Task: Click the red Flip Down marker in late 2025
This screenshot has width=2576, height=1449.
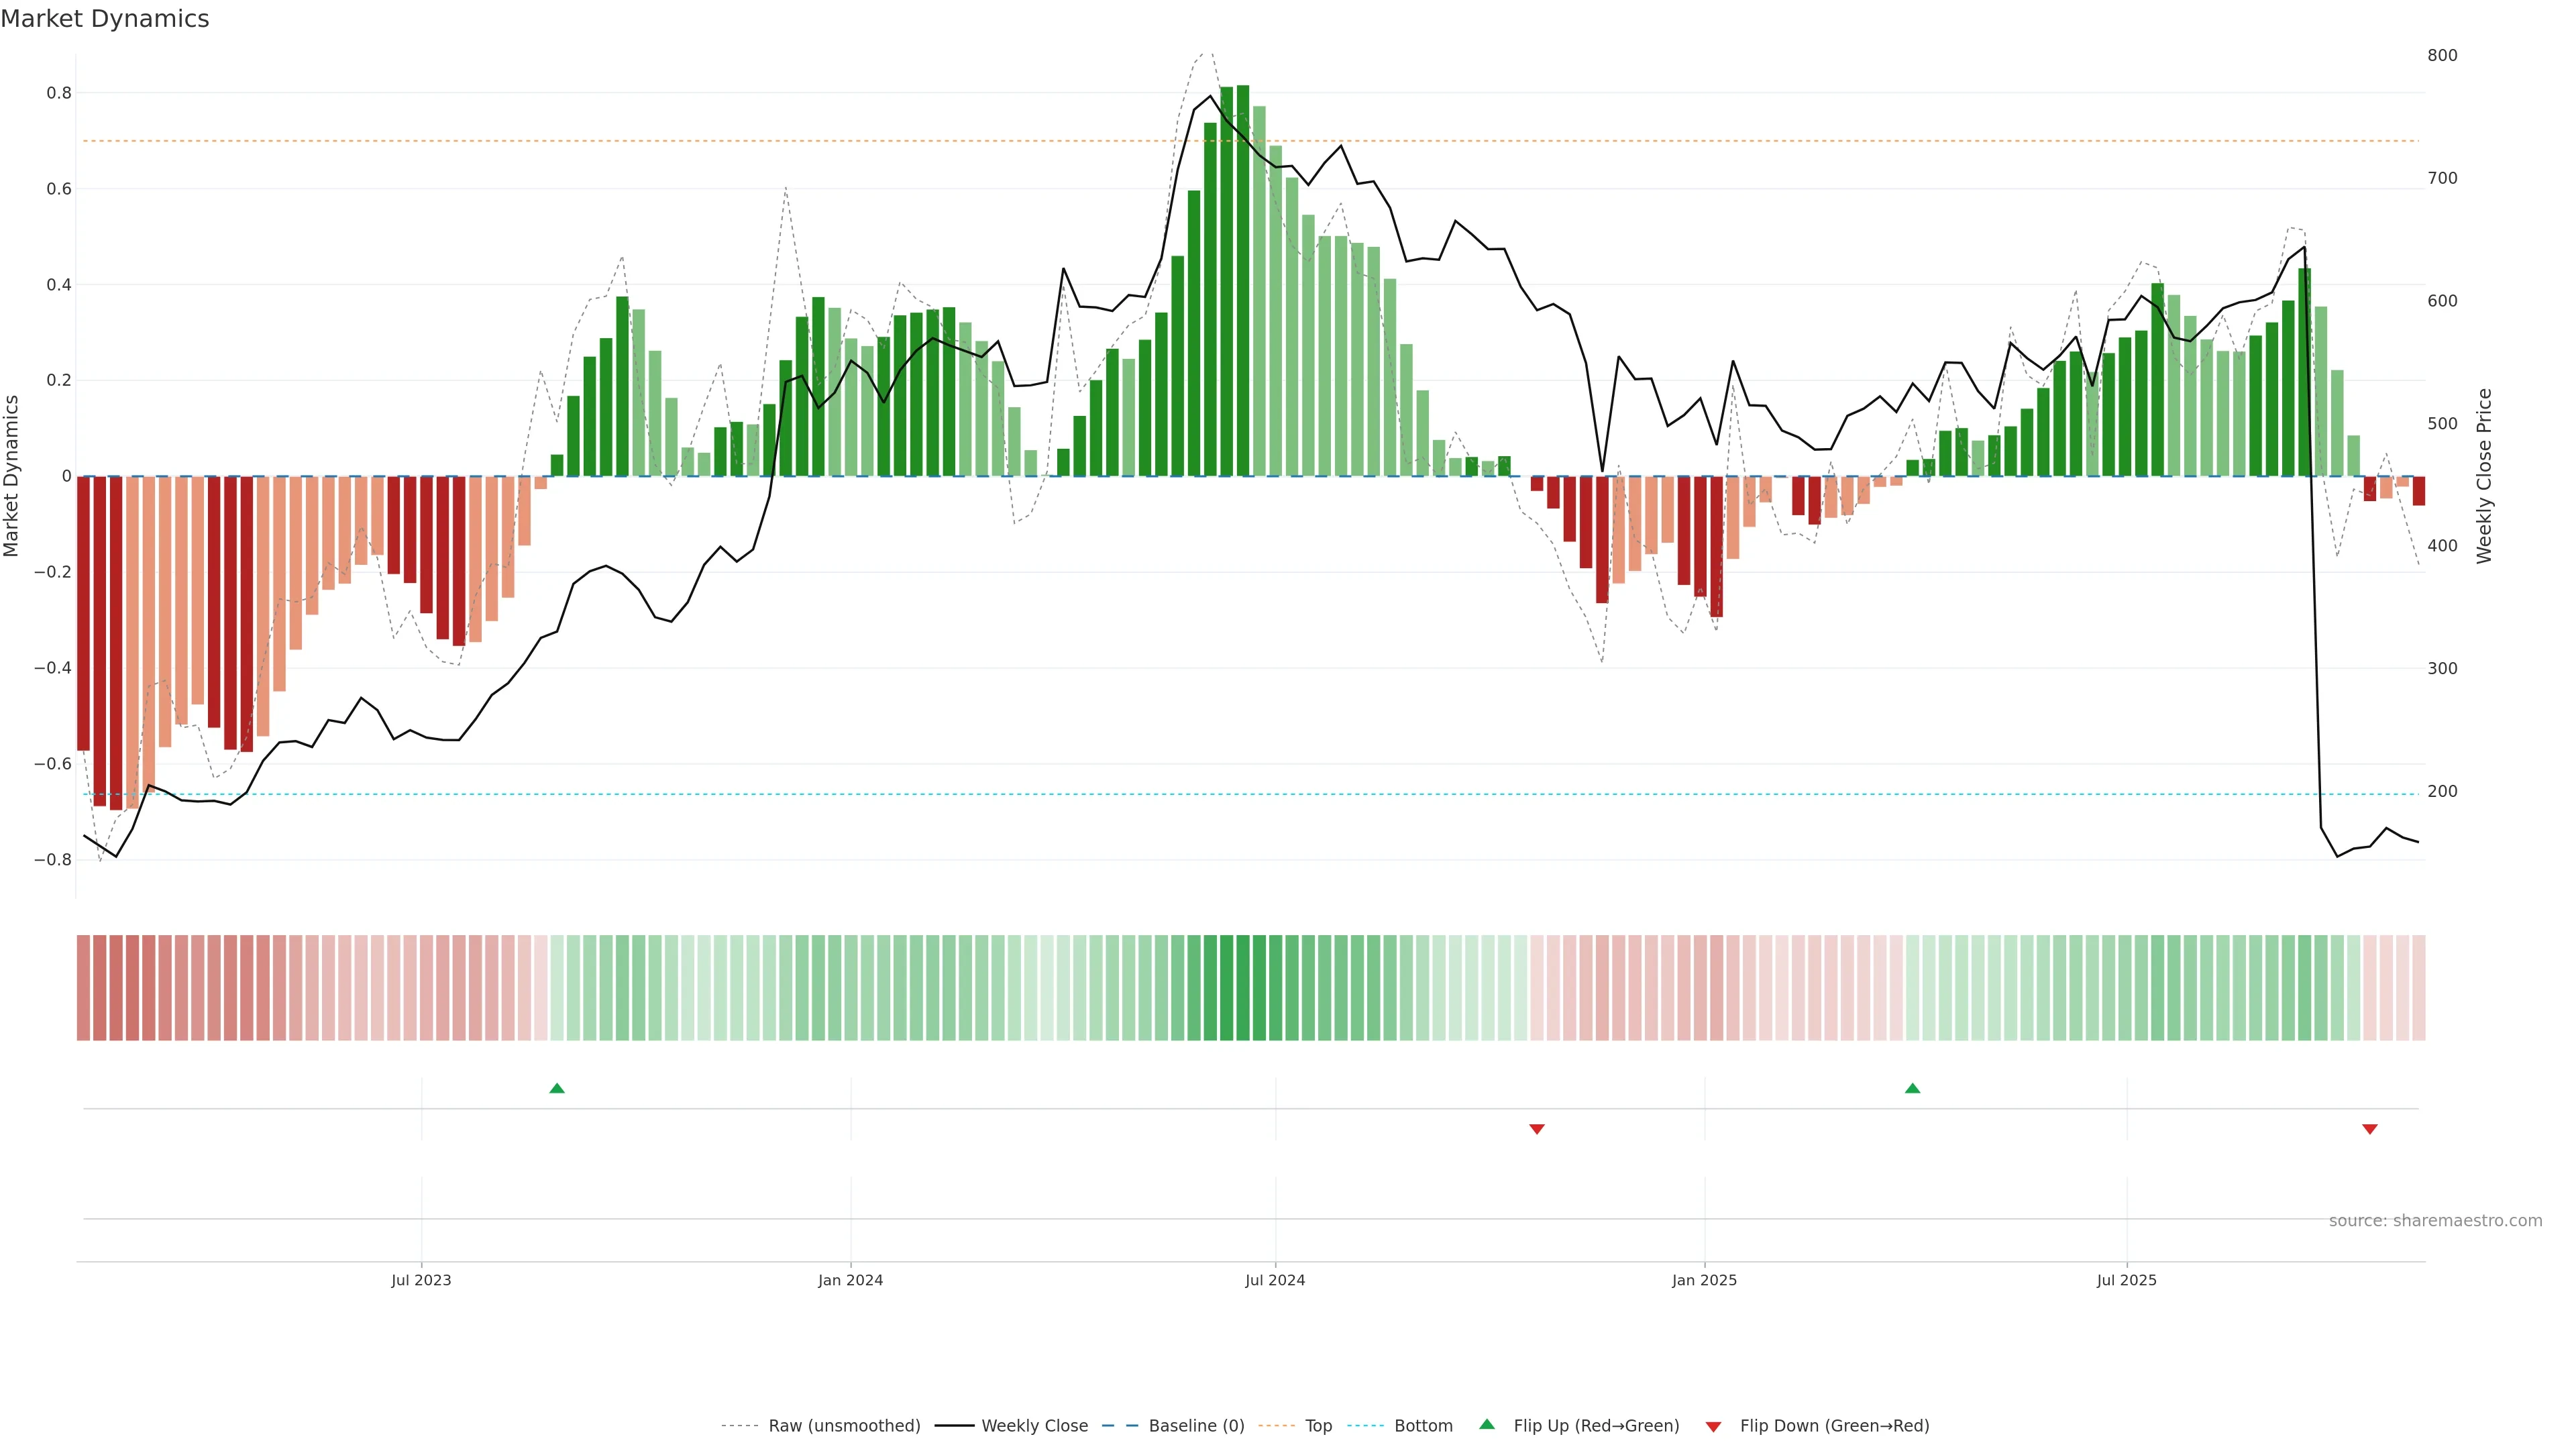Action: click(x=2369, y=1129)
